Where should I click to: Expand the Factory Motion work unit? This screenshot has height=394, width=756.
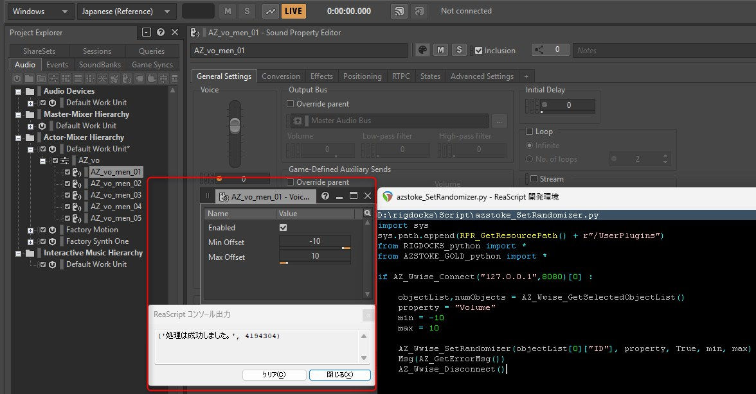tap(30, 230)
